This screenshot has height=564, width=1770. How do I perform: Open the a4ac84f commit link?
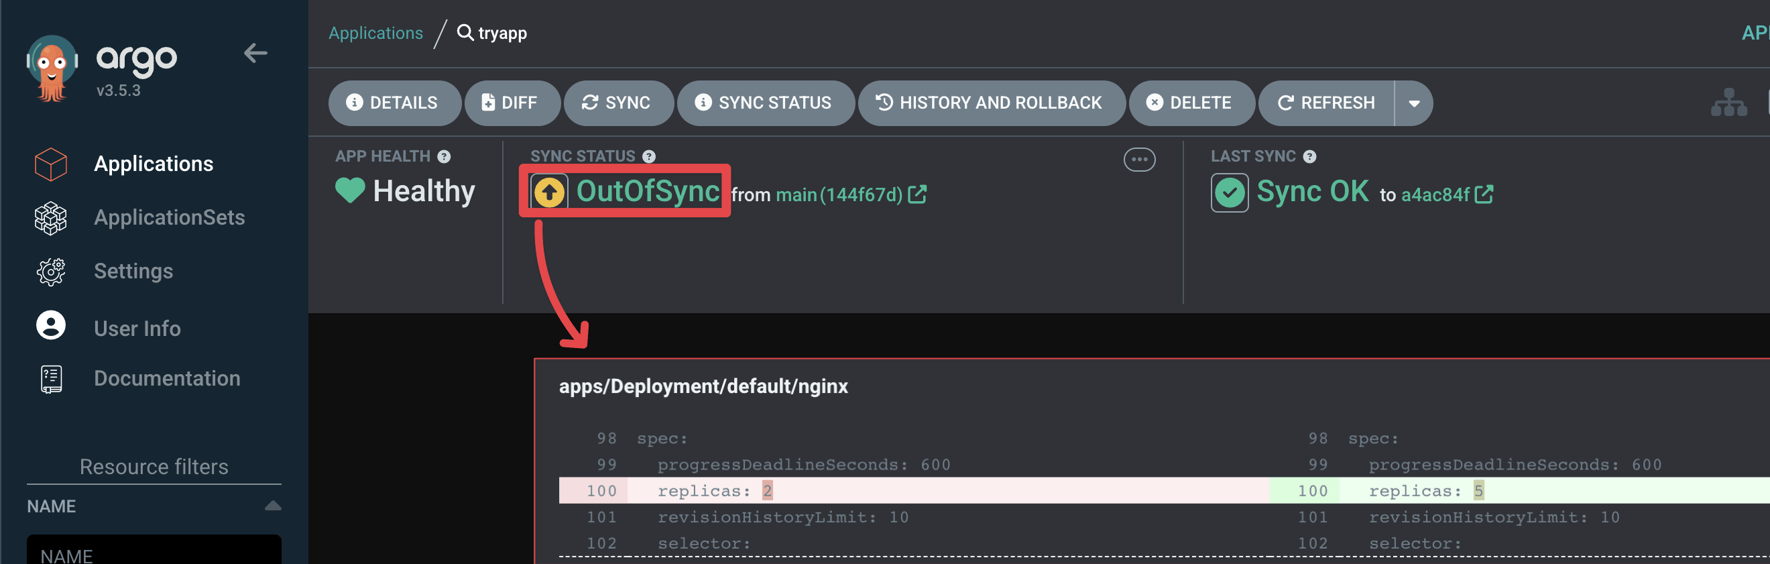click(x=1435, y=195)
